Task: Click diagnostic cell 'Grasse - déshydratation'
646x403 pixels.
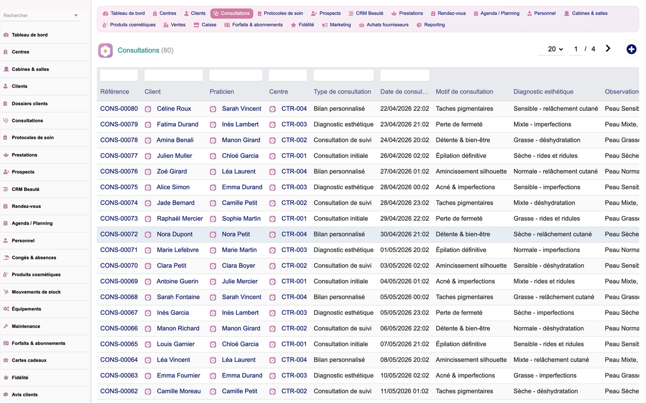Action: [x=547, y=140]
